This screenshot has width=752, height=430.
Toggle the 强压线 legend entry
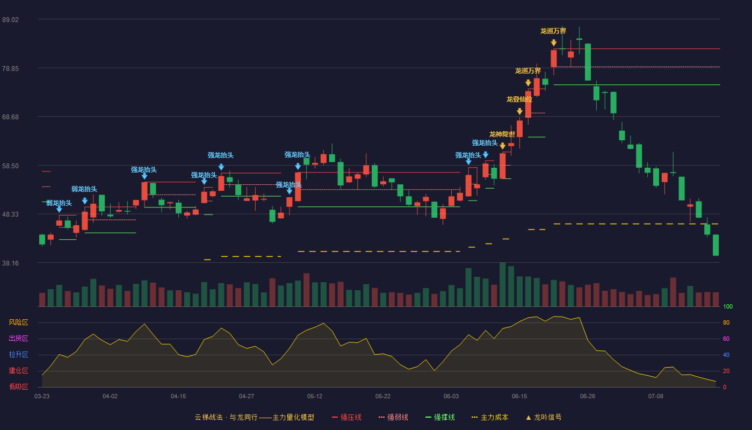(x=346, y=417)
